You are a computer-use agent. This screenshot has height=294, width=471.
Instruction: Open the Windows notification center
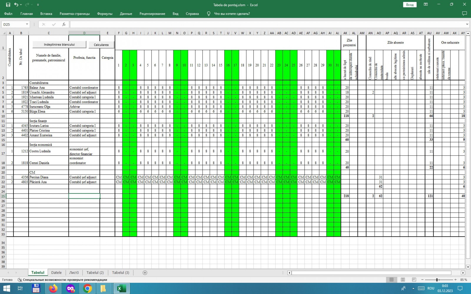pos(460,288)
